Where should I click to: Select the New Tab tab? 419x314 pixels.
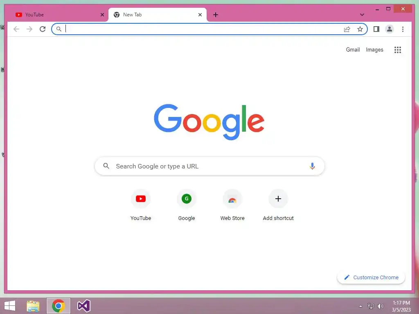click(158, 15)
